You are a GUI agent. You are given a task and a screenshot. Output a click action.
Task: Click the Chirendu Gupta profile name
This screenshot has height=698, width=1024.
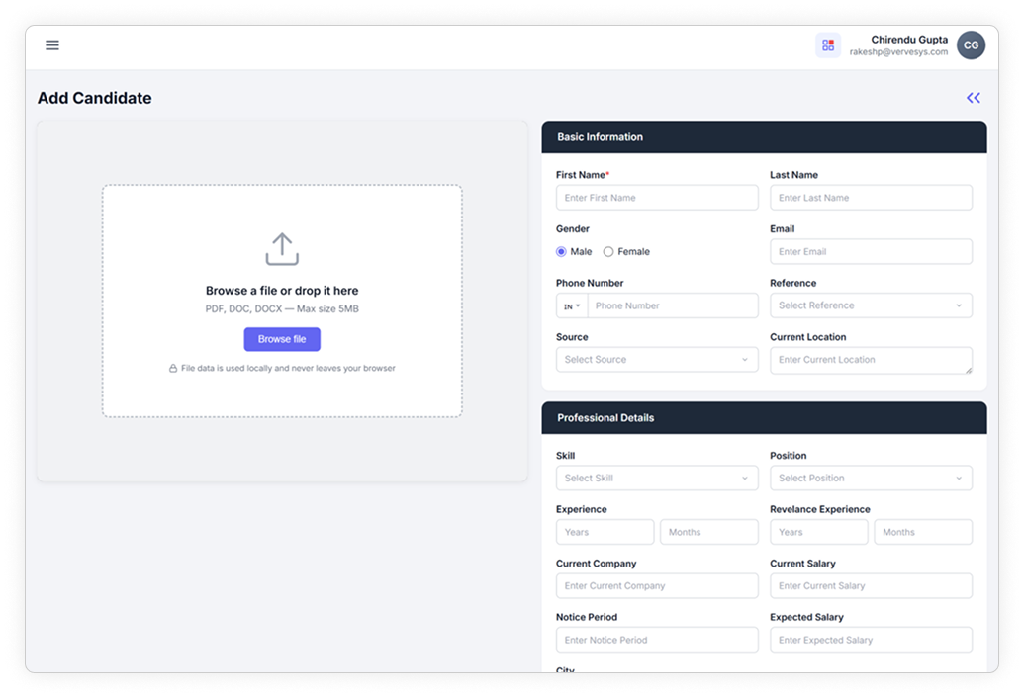909,40
